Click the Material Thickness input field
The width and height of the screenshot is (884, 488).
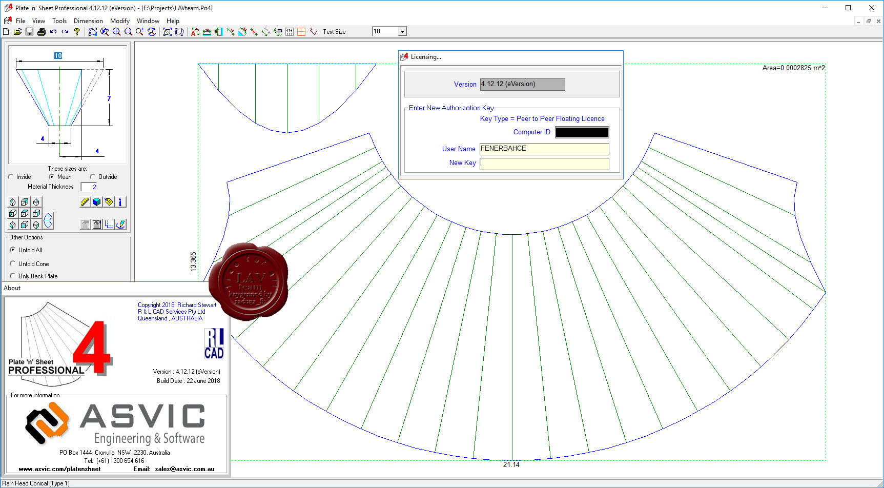[x=89, y=187]
